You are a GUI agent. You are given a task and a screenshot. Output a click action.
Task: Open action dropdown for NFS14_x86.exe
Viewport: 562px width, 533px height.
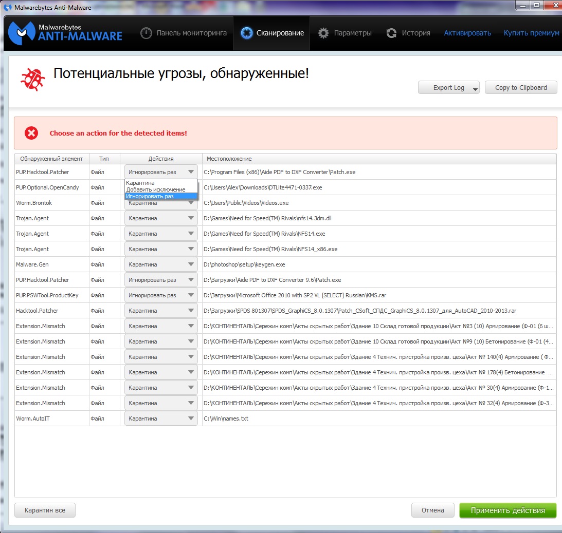coord(161,249)
